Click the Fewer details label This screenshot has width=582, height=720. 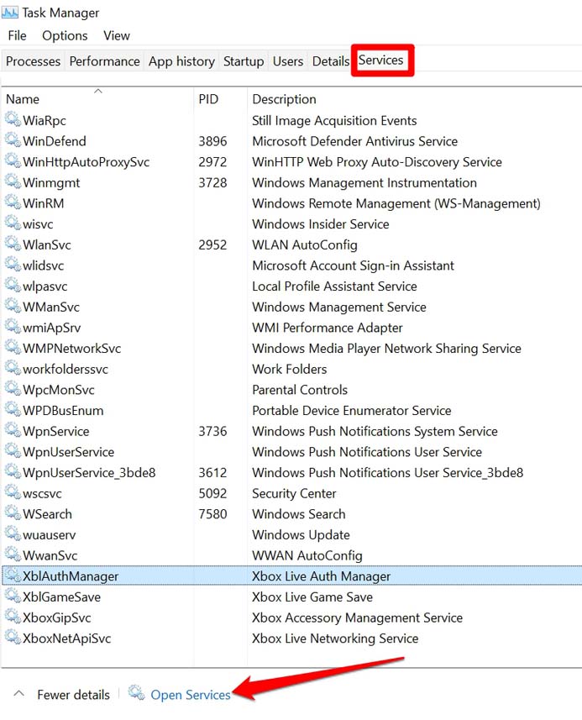(x=73, y=695)
